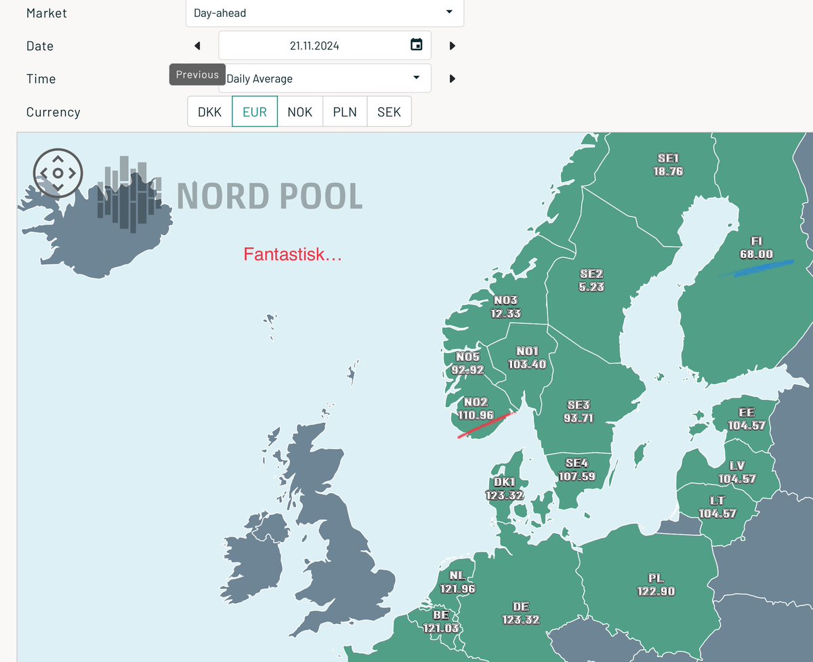Select the DE price area 123.32
This screenshot has width=813, height=662.
[x=520, y=613]
